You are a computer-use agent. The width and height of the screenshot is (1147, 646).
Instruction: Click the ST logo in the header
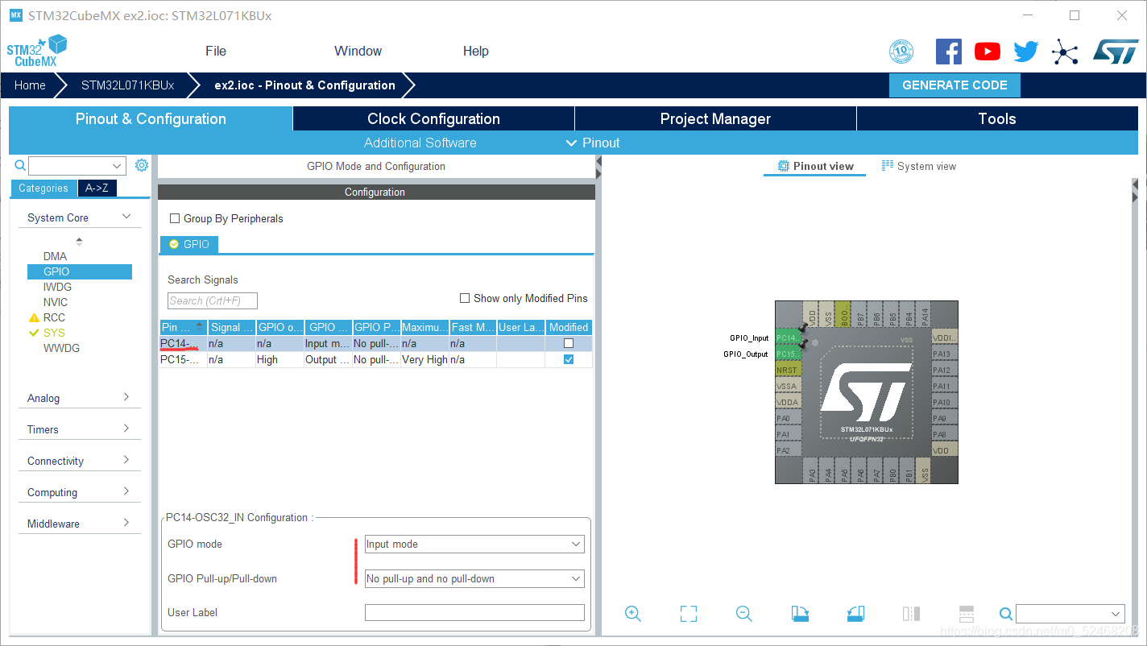point(1116,52)
